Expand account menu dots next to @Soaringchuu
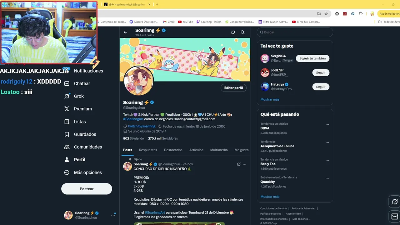This screenshot has height=225, width=400. click(113, 215)
